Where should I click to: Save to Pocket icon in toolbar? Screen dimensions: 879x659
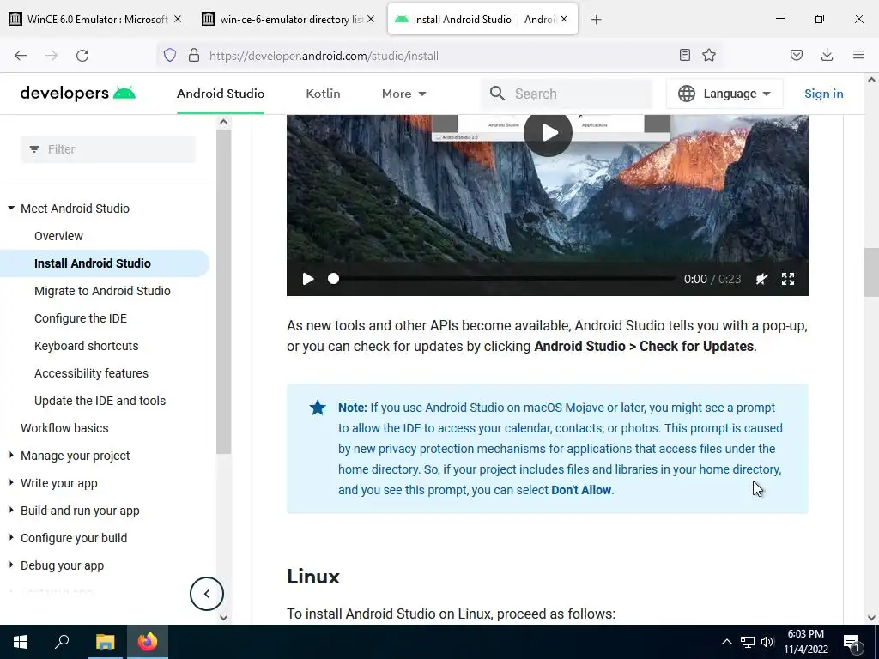point(797,55)
